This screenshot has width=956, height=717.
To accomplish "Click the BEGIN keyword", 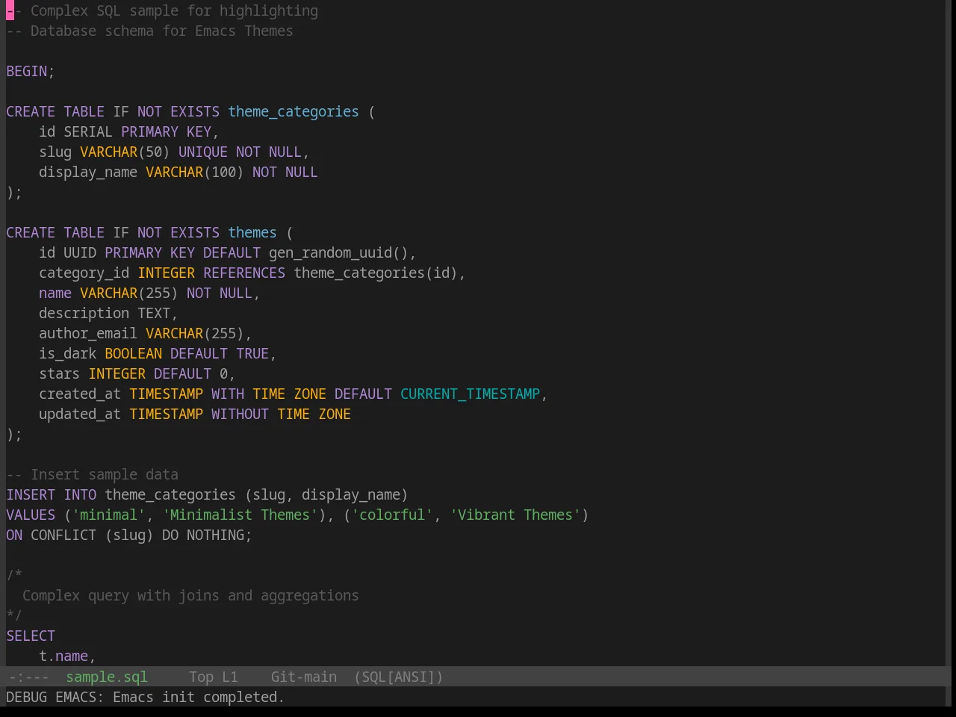I will click(x=27, y=71).
